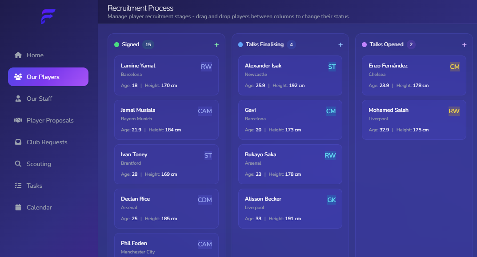Click the FansLab logo at top left
The width and height of the screenshot is (477, 257).
tap(48, 16)
